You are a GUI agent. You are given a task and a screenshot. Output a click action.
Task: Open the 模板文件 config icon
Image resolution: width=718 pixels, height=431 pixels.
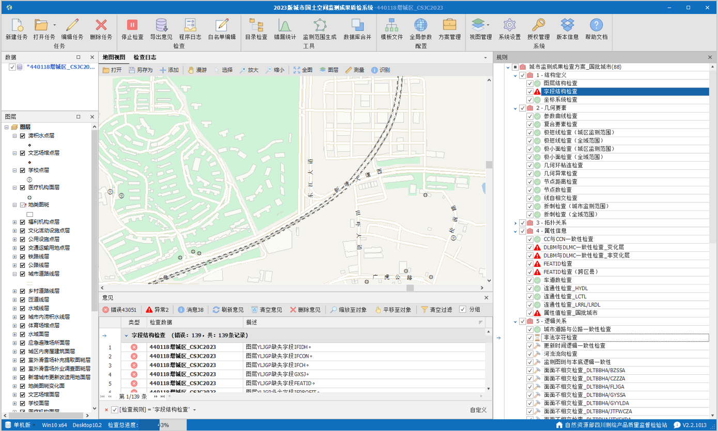click(392, 25)
